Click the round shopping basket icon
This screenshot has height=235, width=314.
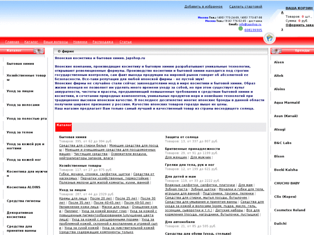tap(270, 38)
